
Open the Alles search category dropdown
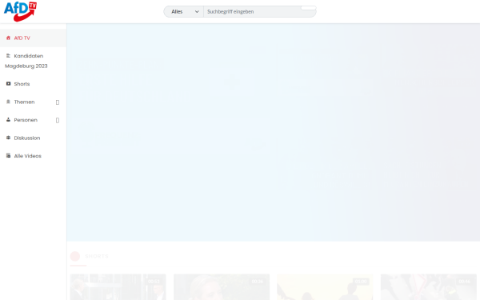pyautogui.click(x=184, y=12)
